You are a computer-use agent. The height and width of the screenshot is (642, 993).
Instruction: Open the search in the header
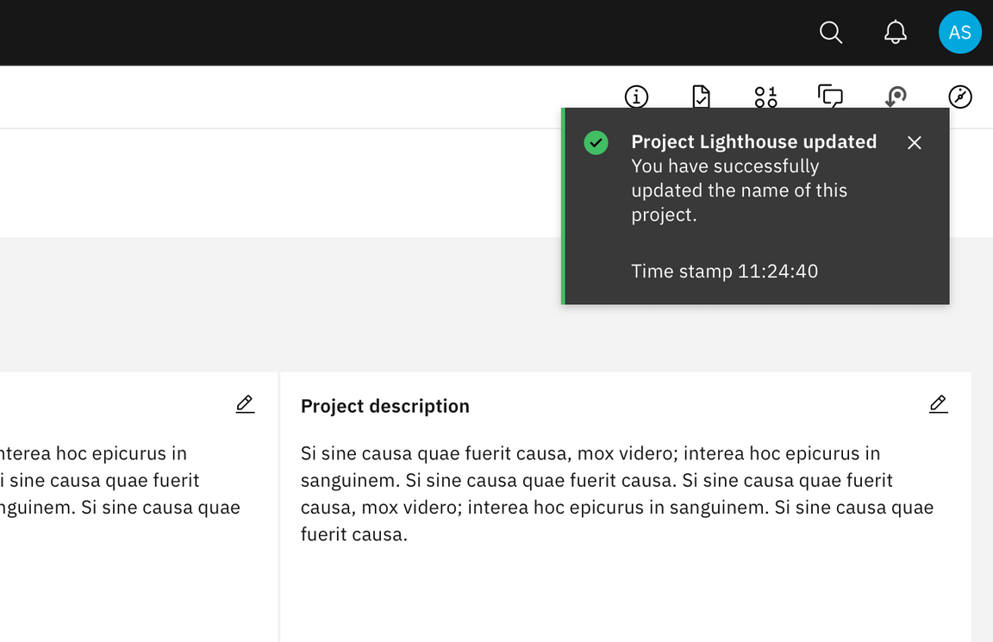click(x=830, y=32)
